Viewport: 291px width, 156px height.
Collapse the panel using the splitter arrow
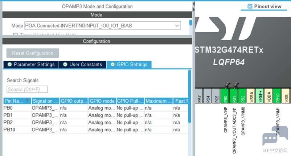tap(193, 4)
